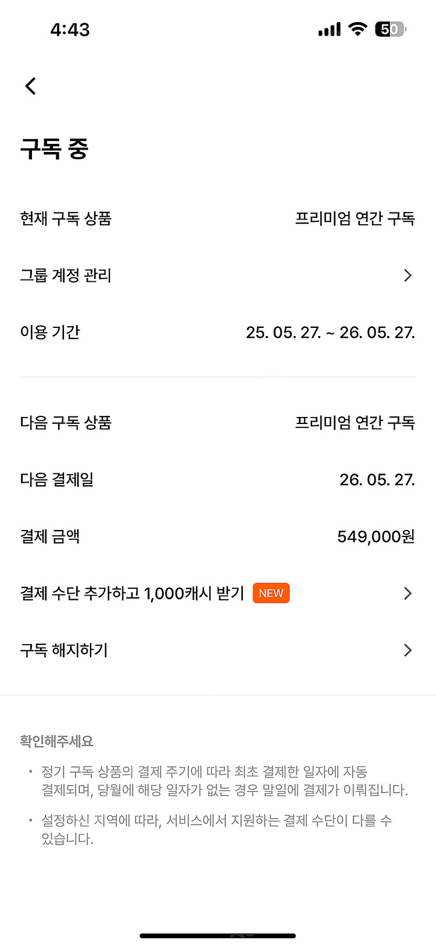Tap the cellular signal icon
Viewport: 436px width, 947px height.
(329, 29)
